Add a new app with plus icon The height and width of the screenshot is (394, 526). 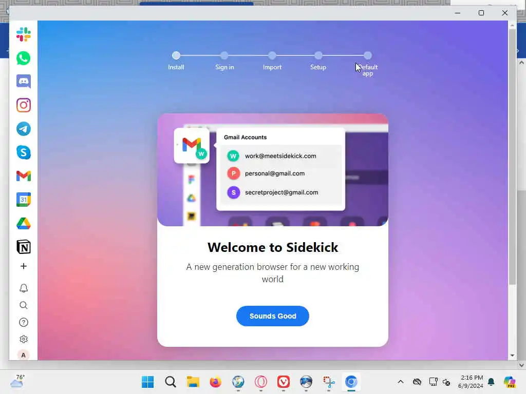point(24,266)
